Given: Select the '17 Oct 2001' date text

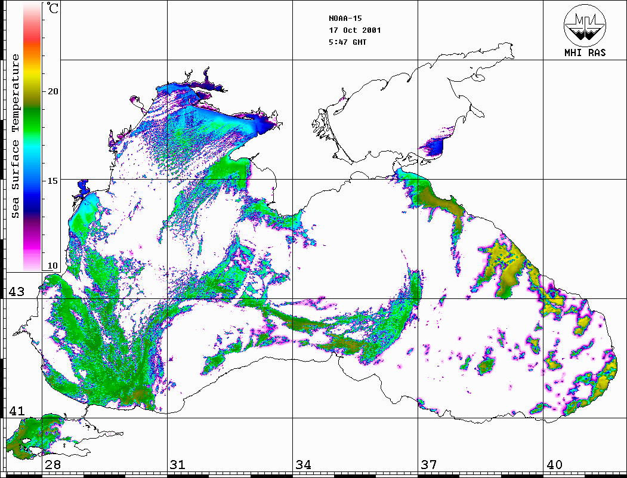Looking at the screenshot, I should (x=355, y=30).
